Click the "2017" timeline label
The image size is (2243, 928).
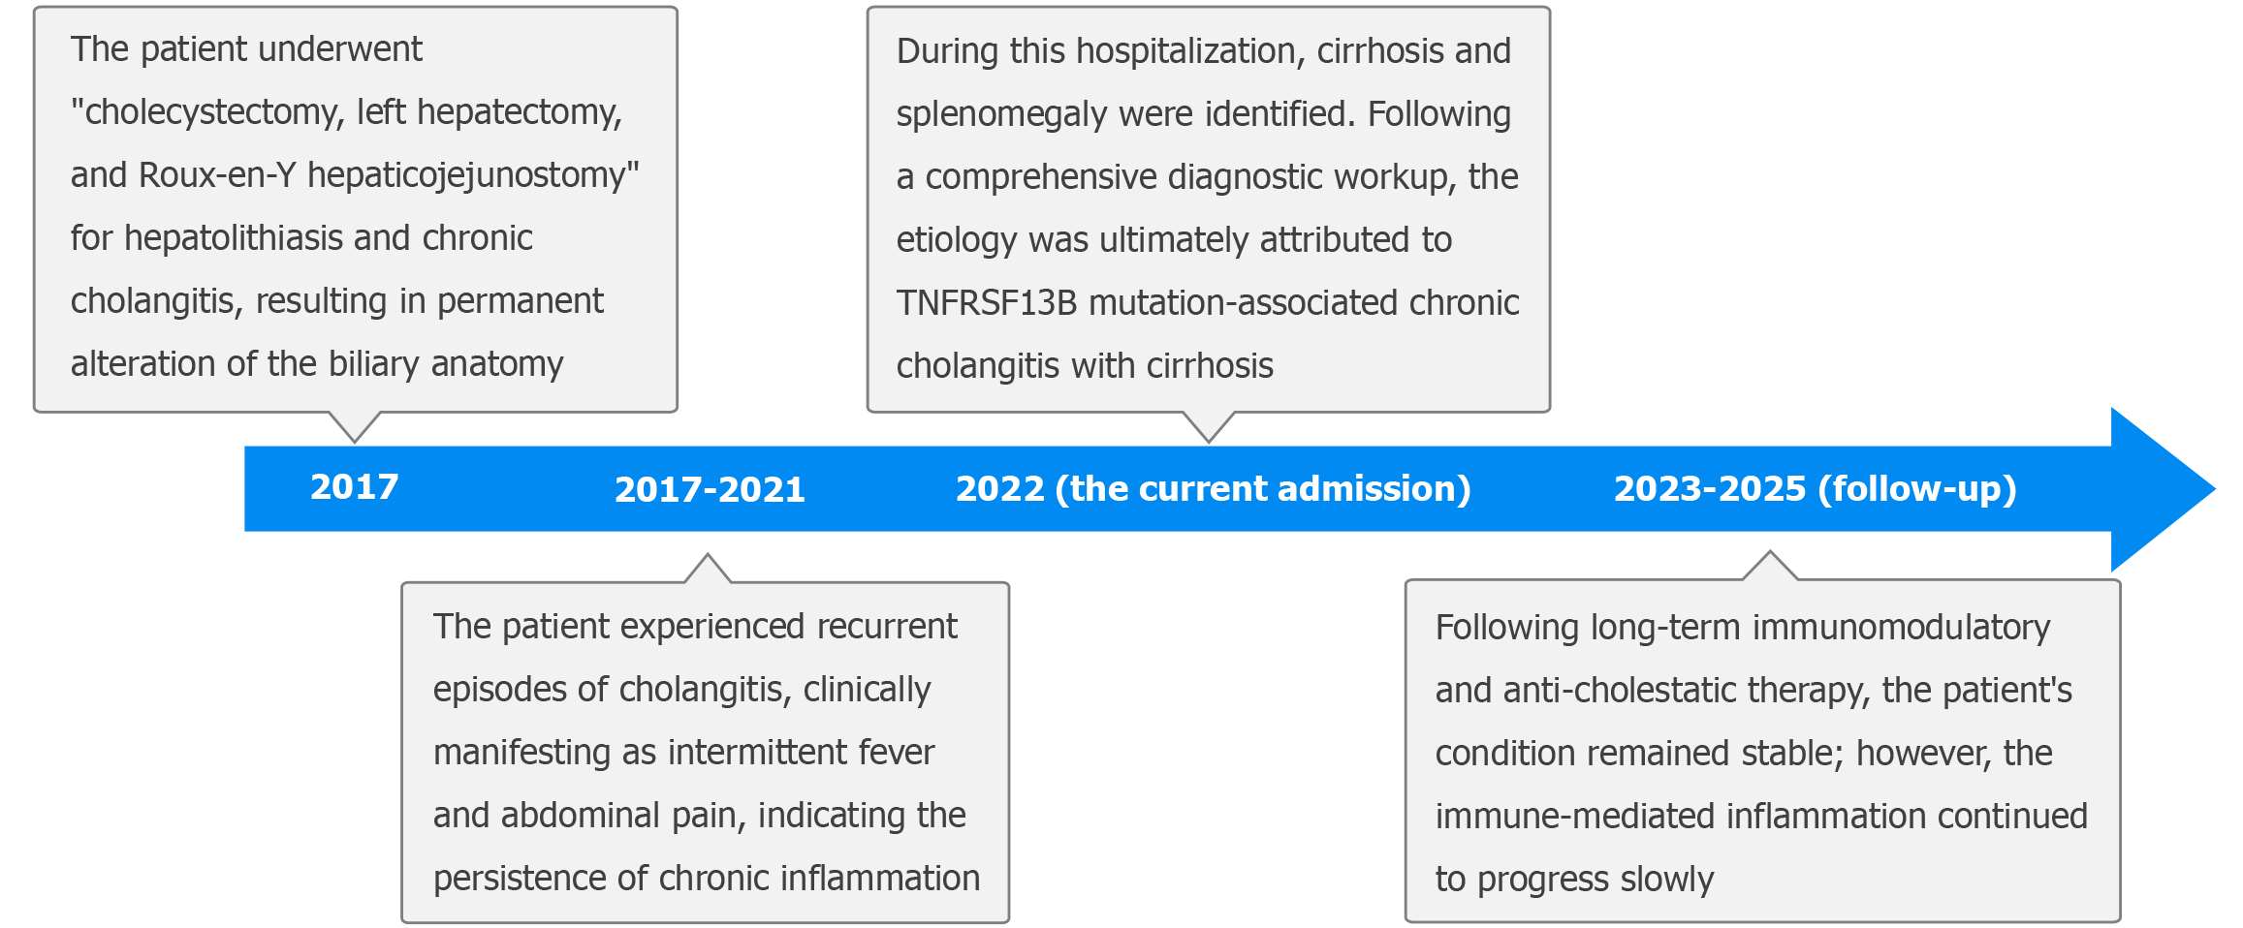click(354, 487)
